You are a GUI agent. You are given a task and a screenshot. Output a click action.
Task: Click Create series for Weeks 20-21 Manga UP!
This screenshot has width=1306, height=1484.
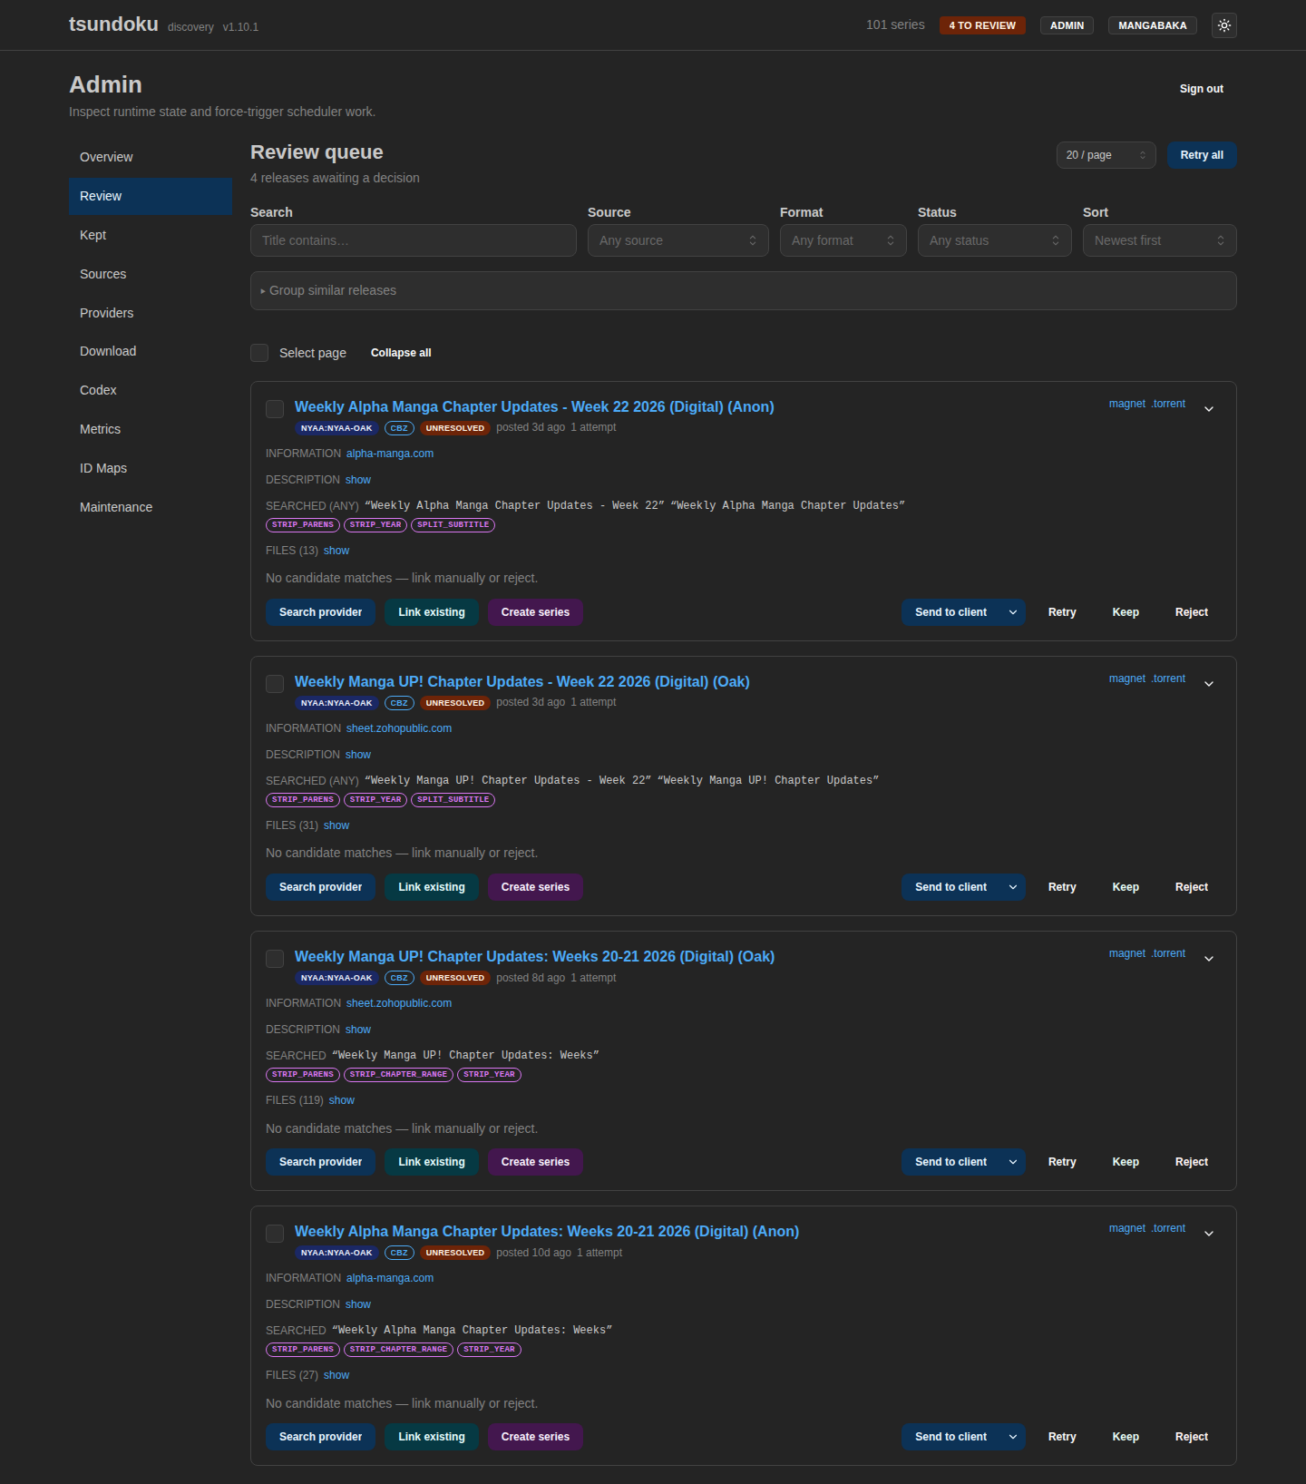tap(535, 1162)
